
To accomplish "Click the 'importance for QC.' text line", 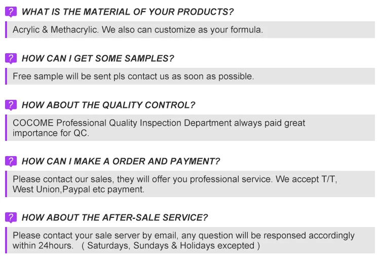I will 51,133.
